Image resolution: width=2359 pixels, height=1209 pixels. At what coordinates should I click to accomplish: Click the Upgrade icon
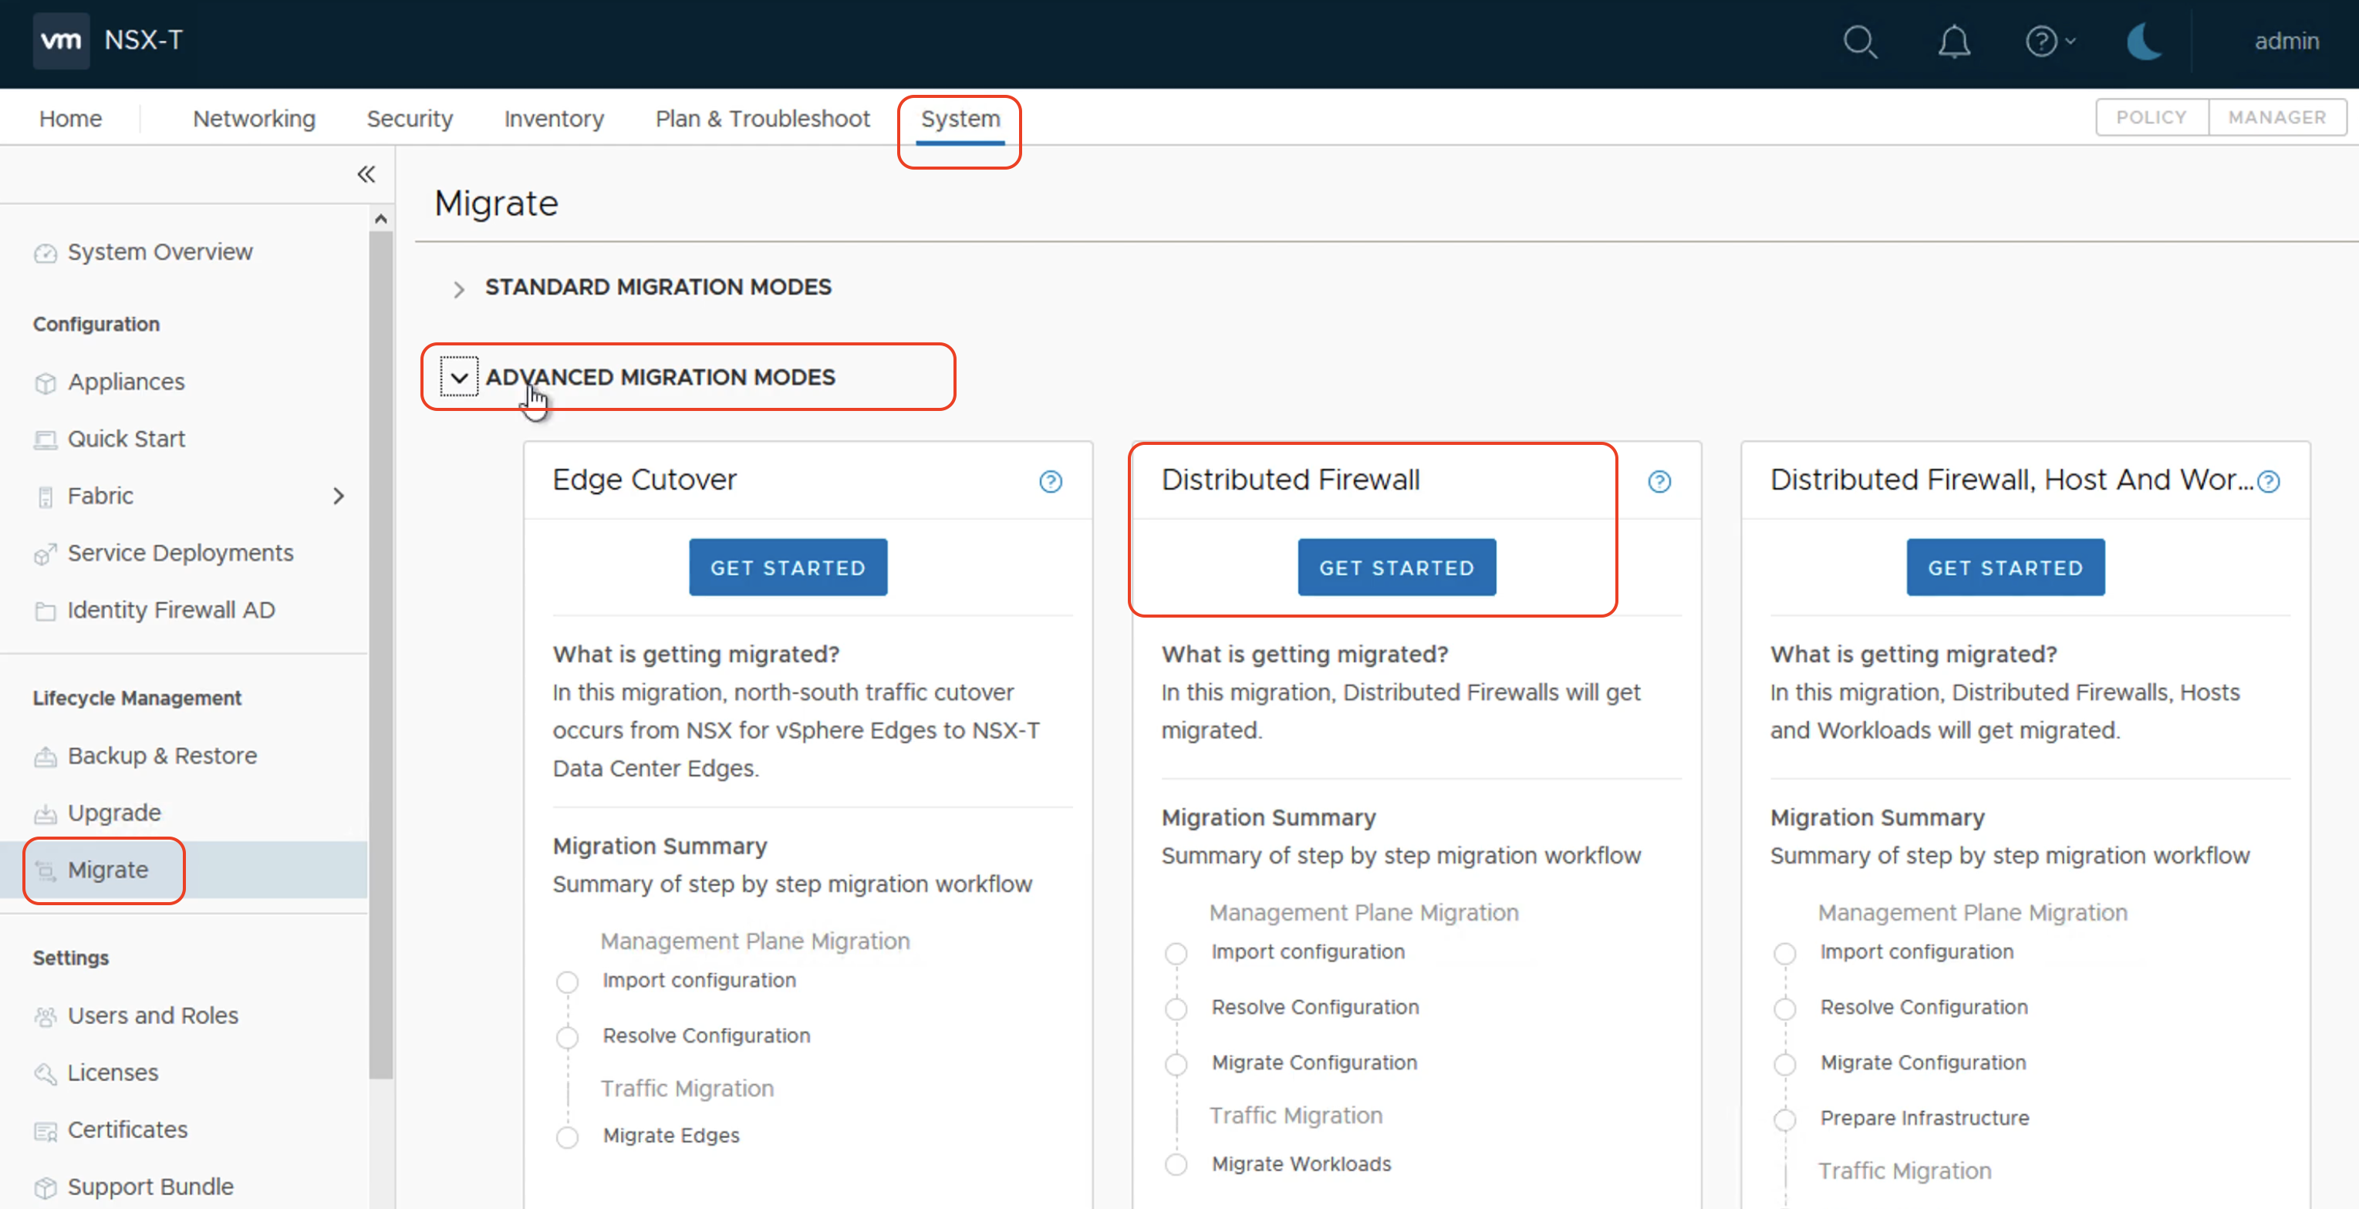pos(45,814)
